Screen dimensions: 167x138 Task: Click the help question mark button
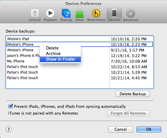point(8,130)
